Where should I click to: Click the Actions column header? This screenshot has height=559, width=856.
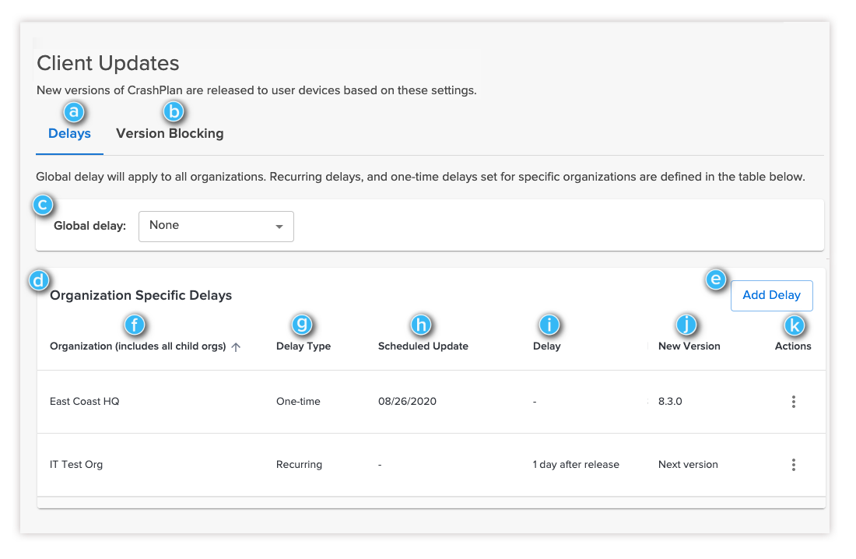coord(793,346)
